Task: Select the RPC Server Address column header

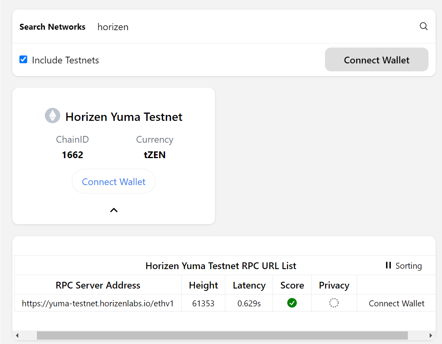Action: coord(98,285)
